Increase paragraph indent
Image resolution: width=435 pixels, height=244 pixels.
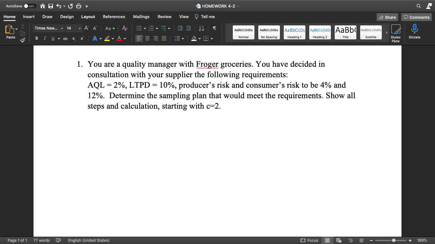189,28
